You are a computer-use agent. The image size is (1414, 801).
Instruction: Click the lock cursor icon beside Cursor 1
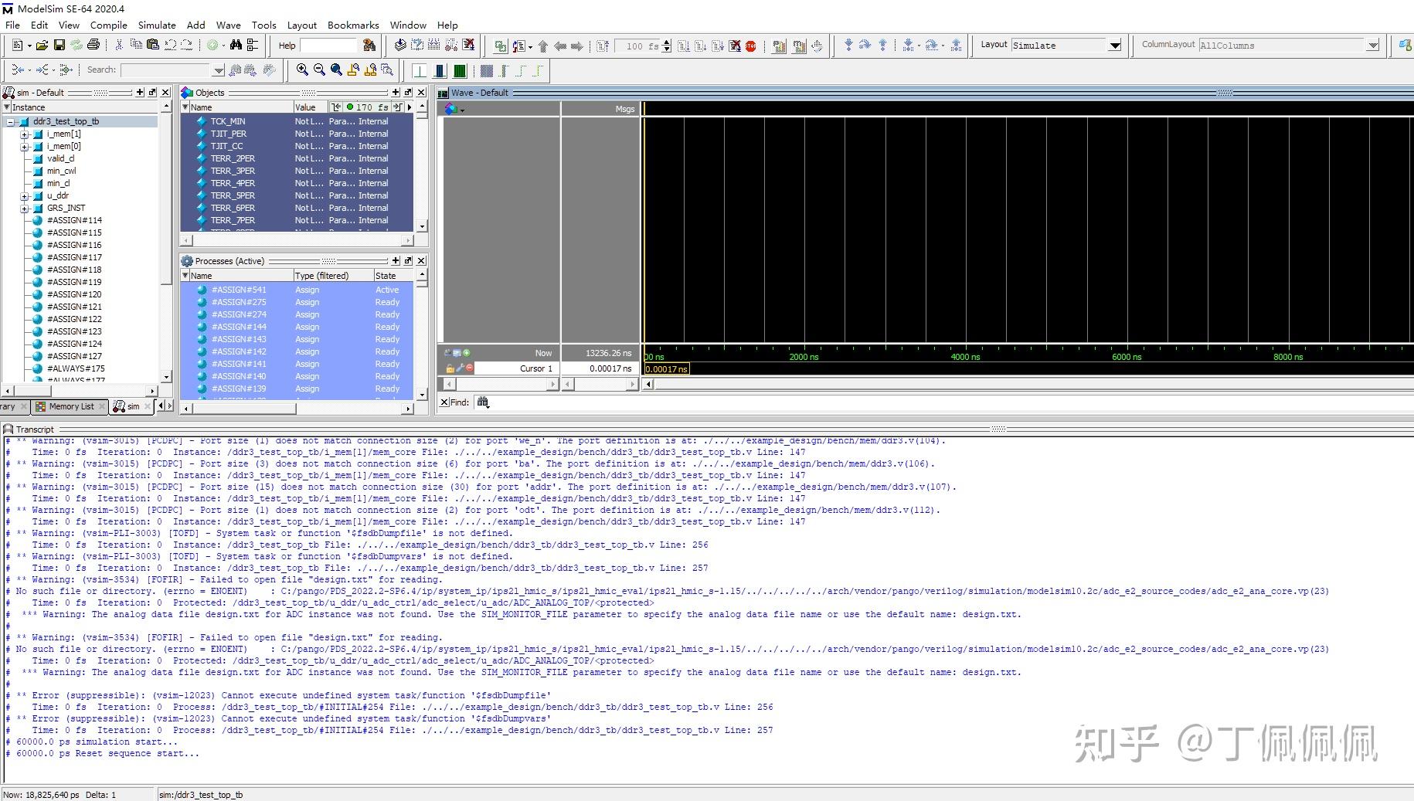(x=450, y=368)
